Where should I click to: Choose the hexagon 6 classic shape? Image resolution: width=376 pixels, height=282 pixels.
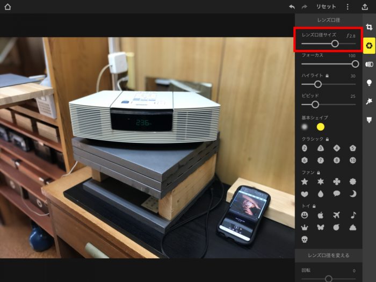coord(305,160)
